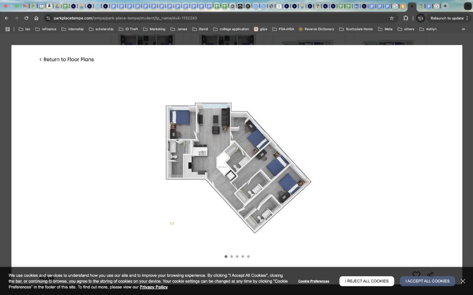Screen dimensions: 473x295
Task: Click I Accept All Cookies button
Action: pos(427,281)
